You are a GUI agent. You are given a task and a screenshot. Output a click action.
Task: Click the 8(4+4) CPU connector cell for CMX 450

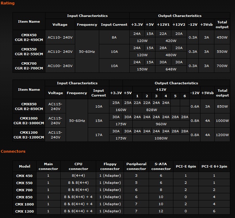tap(78, 175)
